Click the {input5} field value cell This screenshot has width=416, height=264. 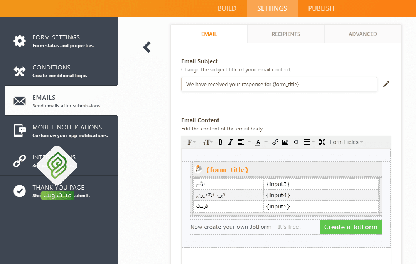pos(321,206)
